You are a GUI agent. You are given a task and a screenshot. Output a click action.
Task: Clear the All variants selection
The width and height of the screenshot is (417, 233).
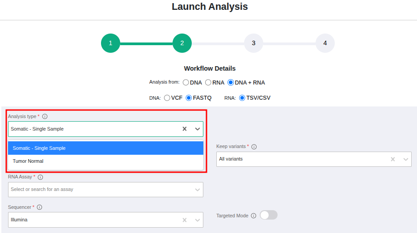tap(393, 159)
